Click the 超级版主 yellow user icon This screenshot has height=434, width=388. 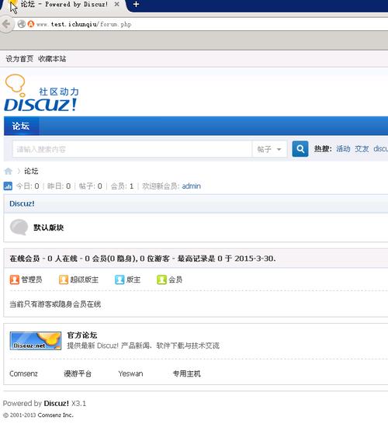click(64, 279)
